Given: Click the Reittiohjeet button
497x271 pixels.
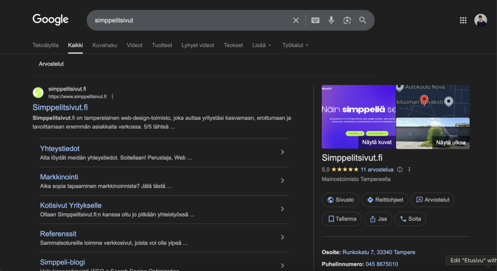Looking at the screenshot, I should click(x=385, y=200).
